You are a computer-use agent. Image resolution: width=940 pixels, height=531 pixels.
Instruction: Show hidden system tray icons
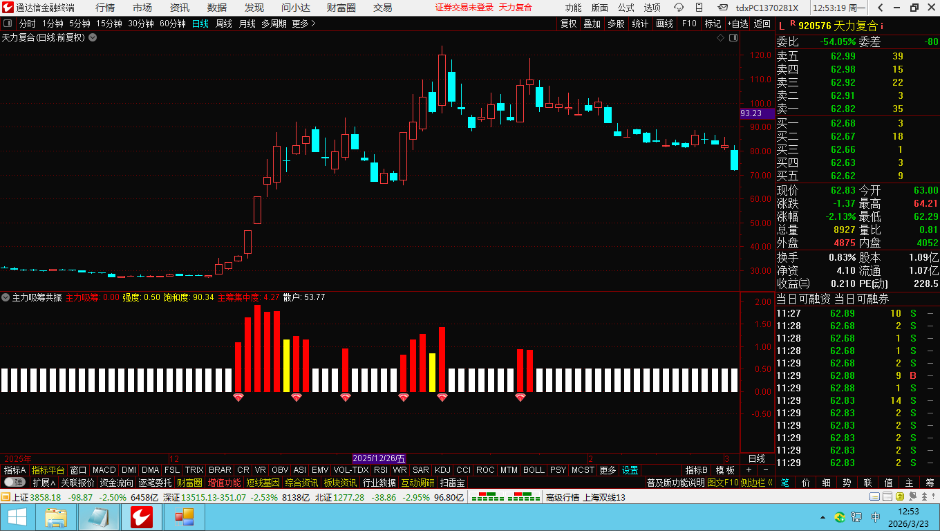point(822,517)
